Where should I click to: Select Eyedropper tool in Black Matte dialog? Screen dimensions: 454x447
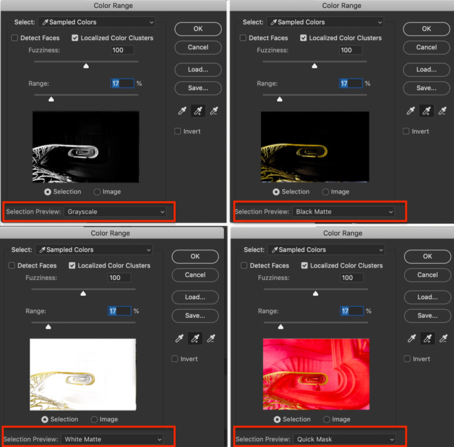(x=411, y=111)
